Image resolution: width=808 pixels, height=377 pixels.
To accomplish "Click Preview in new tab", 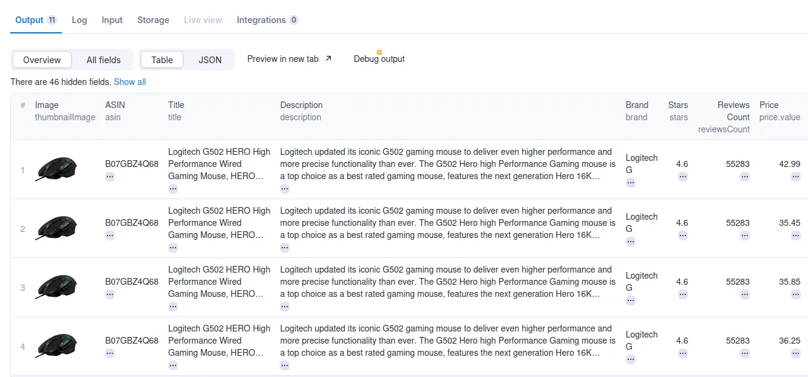I will click(x=290, y=59).
